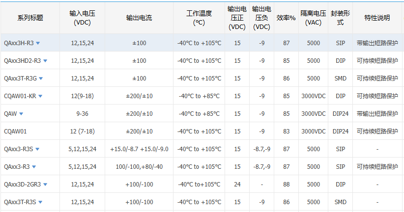Click the DIP24 cell in QAW row
Viewport: 404px width, 212px height.
click(x=341, y=114)
